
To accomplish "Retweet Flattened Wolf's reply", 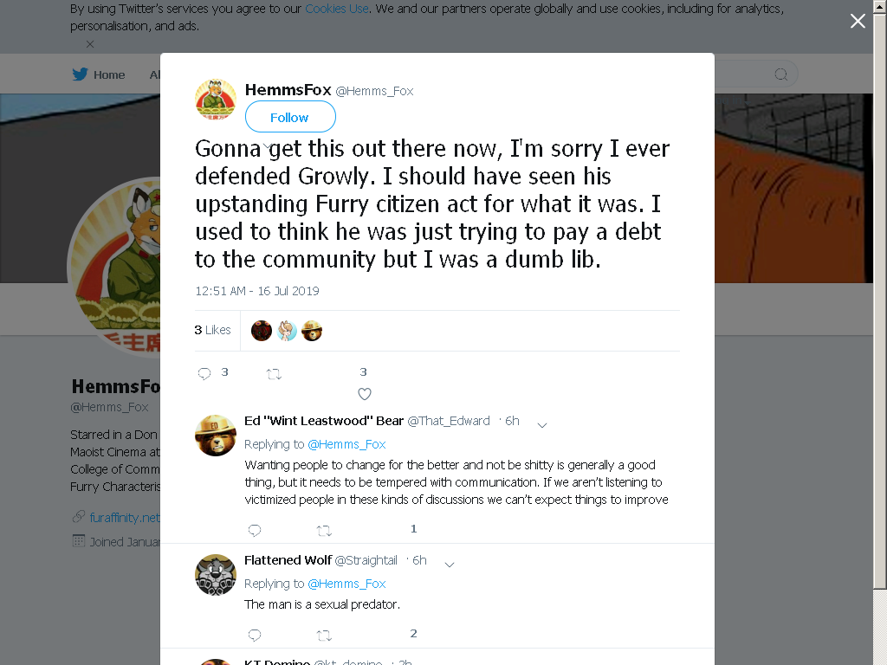I will click(x=324, y=635).
